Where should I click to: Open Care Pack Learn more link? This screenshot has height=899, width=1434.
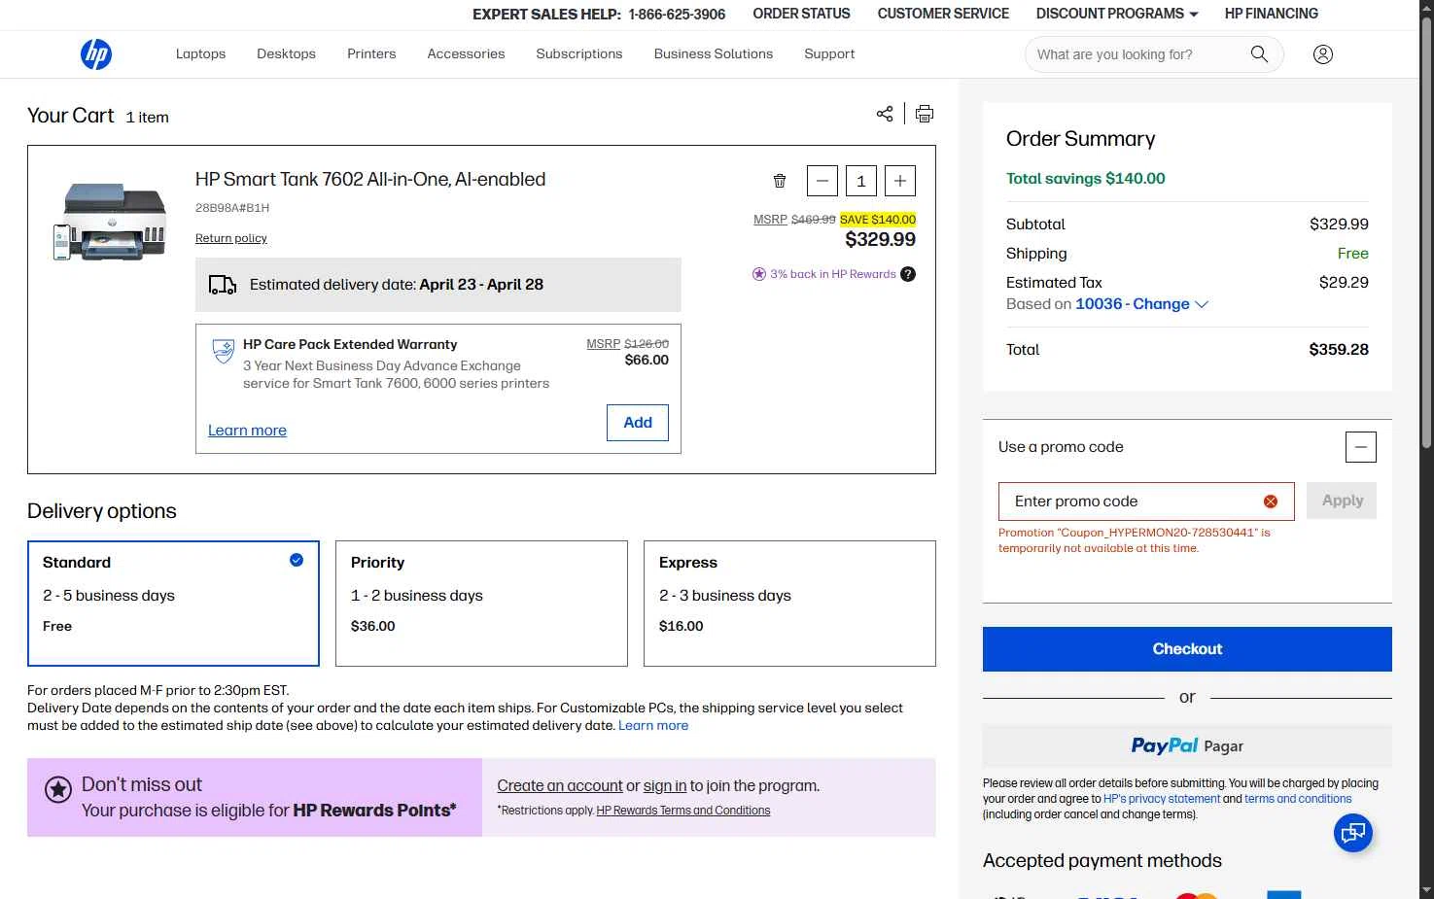pyautogui.click(x=247, y=431)
